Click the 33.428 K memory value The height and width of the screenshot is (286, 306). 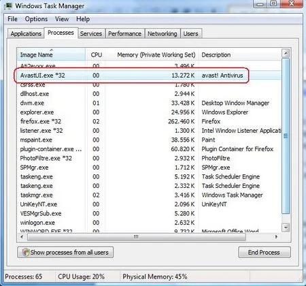(183, 103)
